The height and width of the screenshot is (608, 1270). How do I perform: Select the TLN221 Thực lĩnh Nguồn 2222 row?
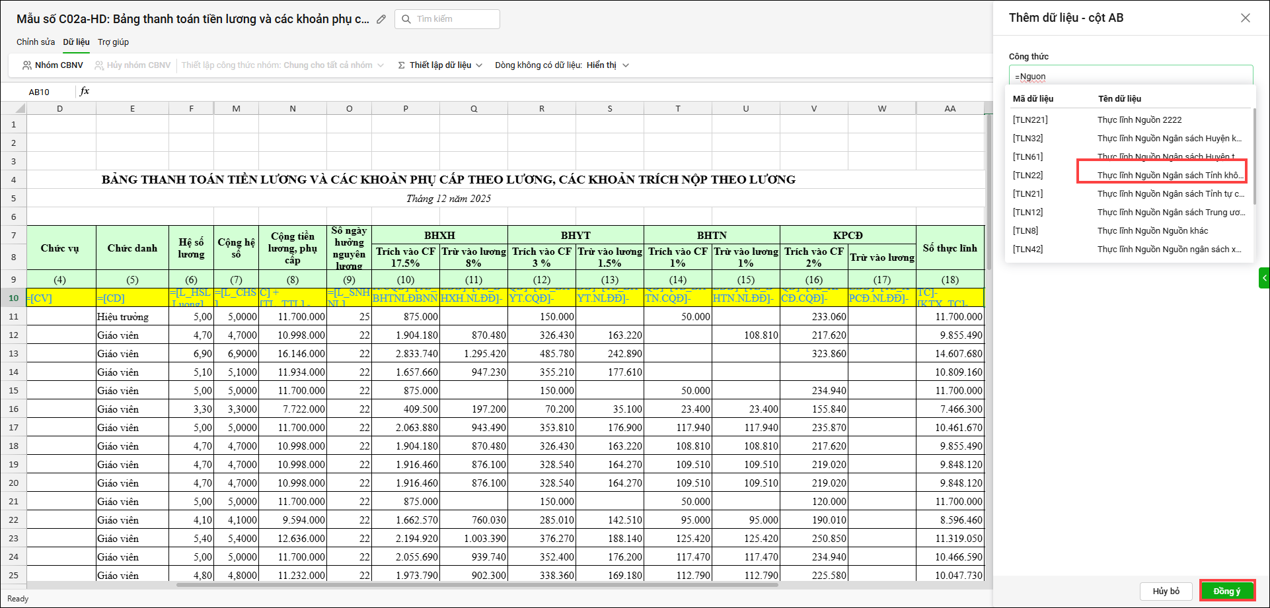pos(1129,119)
